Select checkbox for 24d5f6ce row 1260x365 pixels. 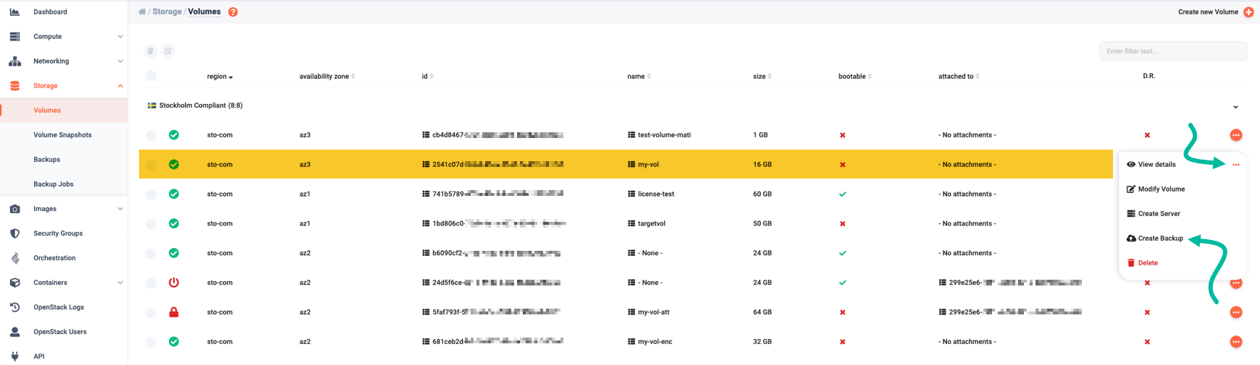click(151, 283)
